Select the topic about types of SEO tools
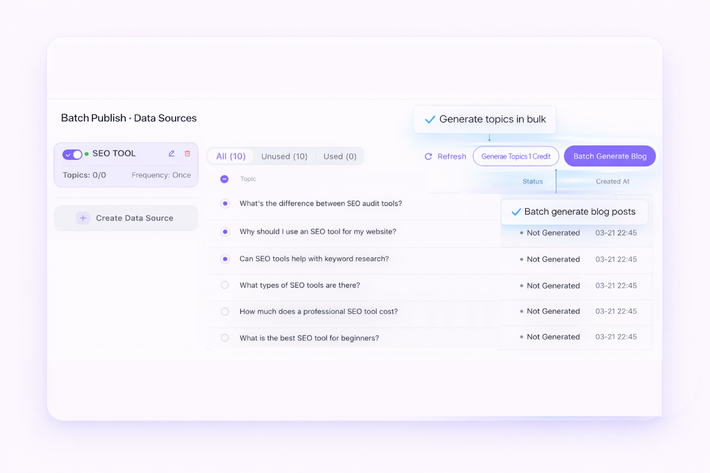This screenshot has height=473, width=710. tap(225, 285)
